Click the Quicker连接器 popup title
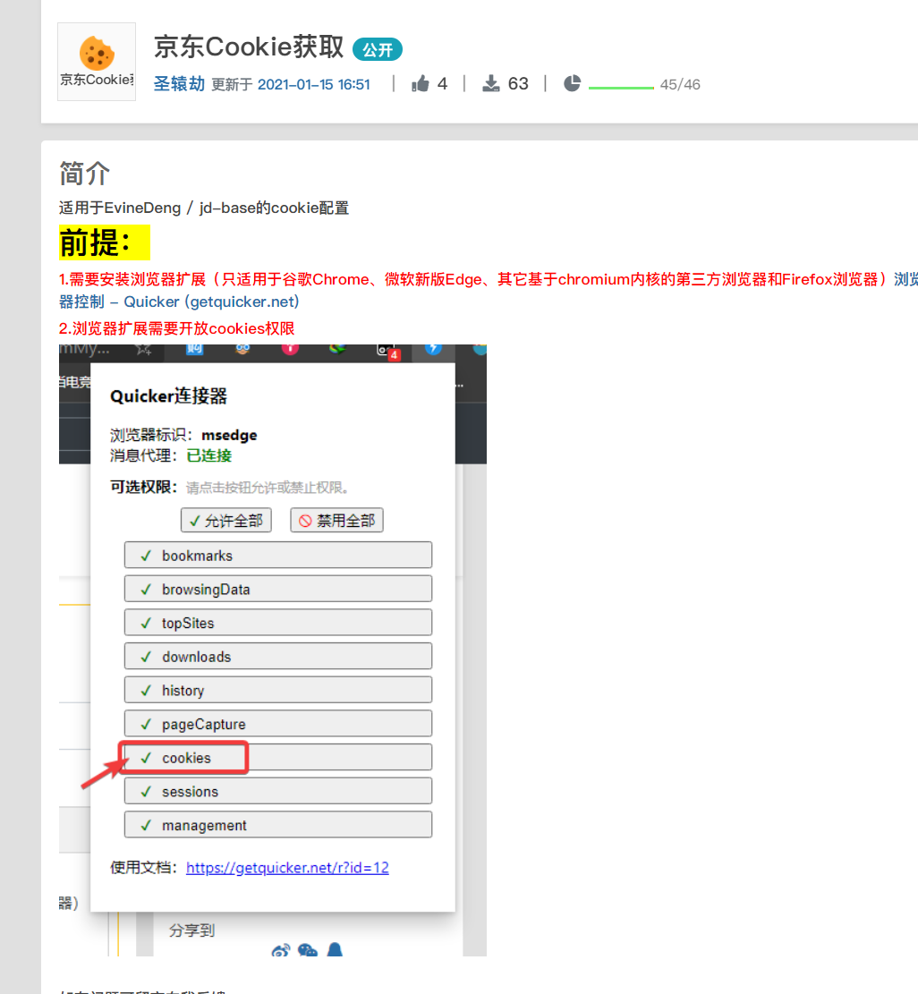The width and height of the screenshot is (918, 994). 168,396
